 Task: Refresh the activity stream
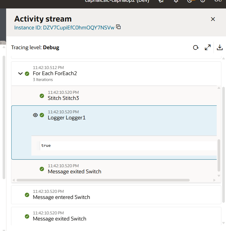pyautogui.click(x=196, y=47)
